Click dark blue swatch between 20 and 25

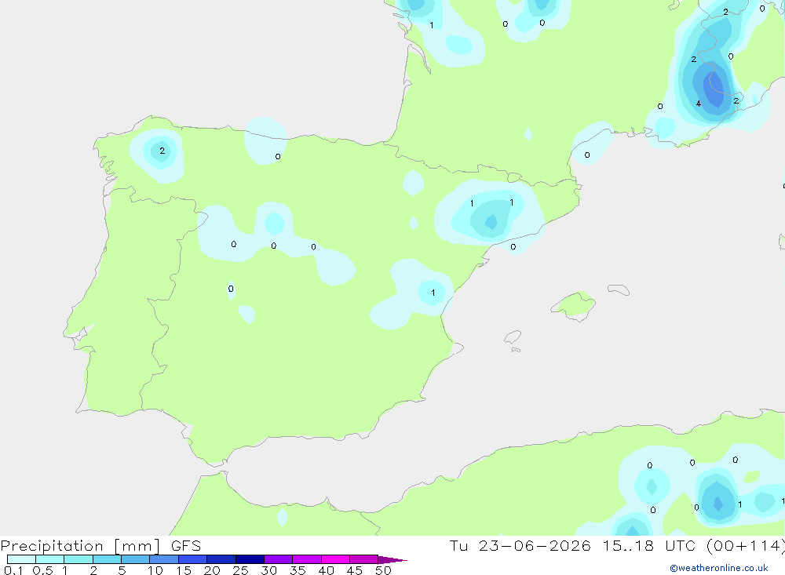pyautogui.click(x=221, y=559)
